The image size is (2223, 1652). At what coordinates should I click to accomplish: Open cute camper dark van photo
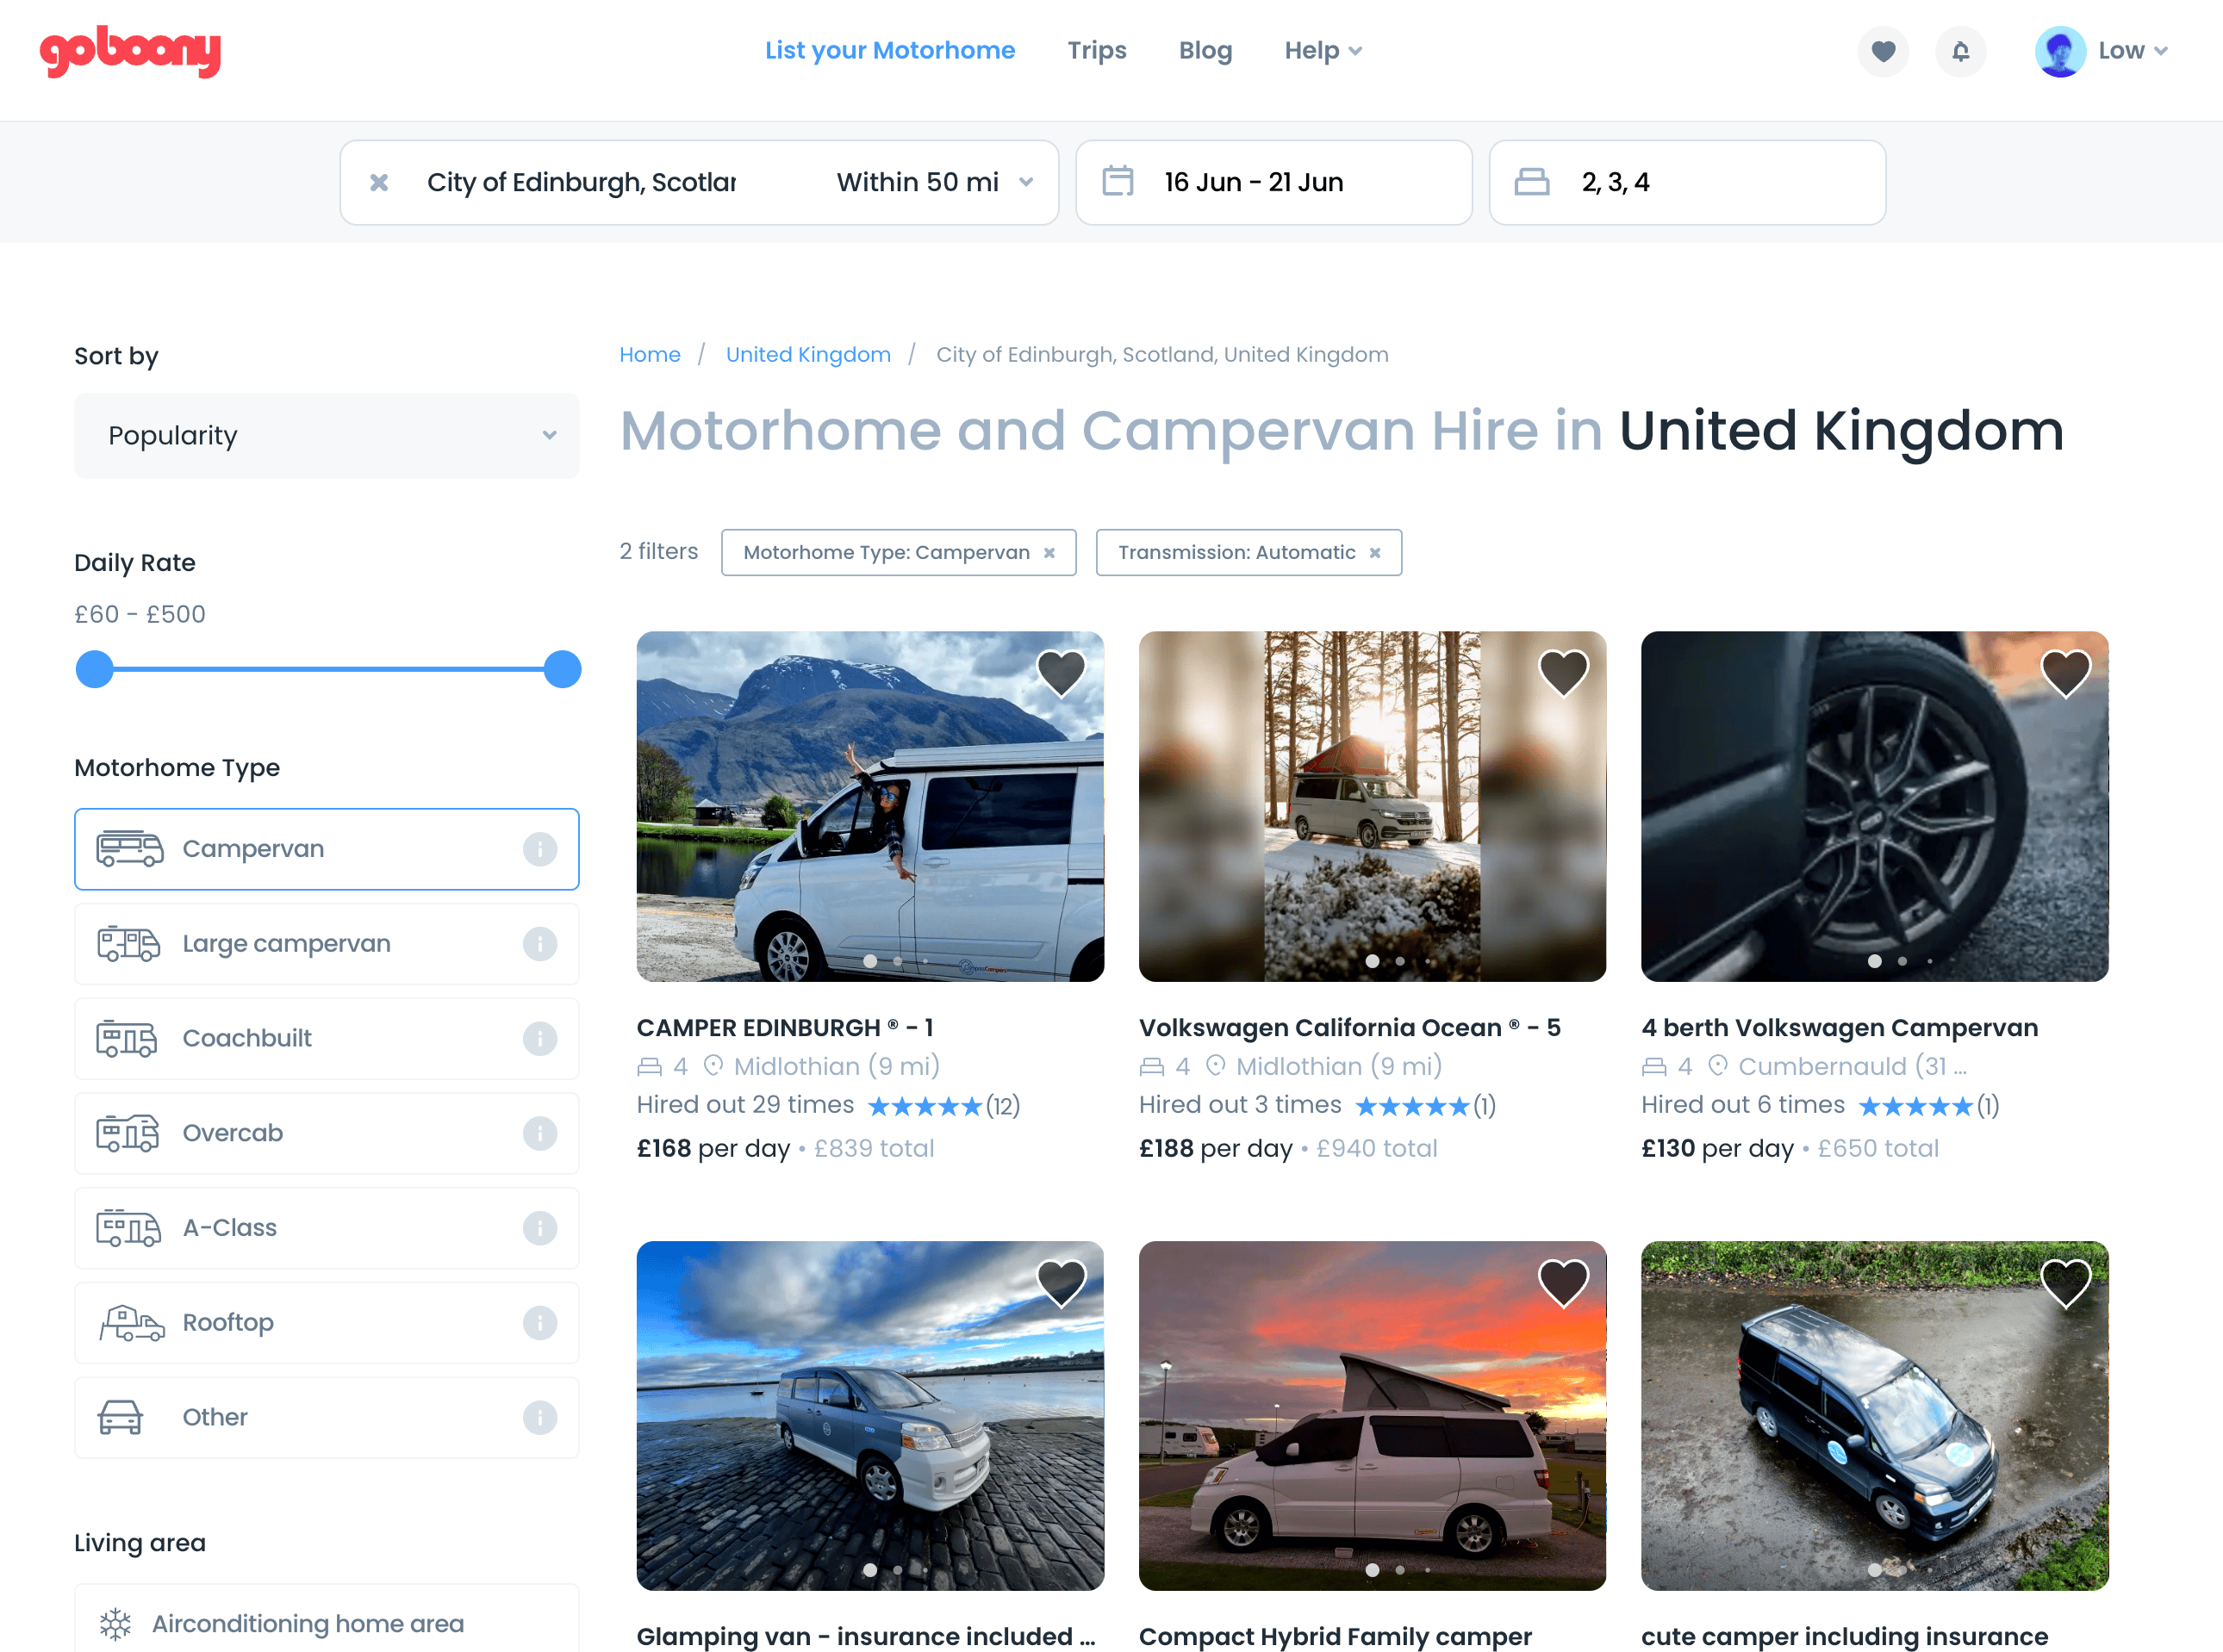pyautogui.click(x=1874, y=1415)
